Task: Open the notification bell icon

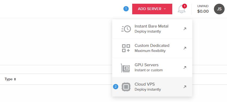Action: pos(182,9)
